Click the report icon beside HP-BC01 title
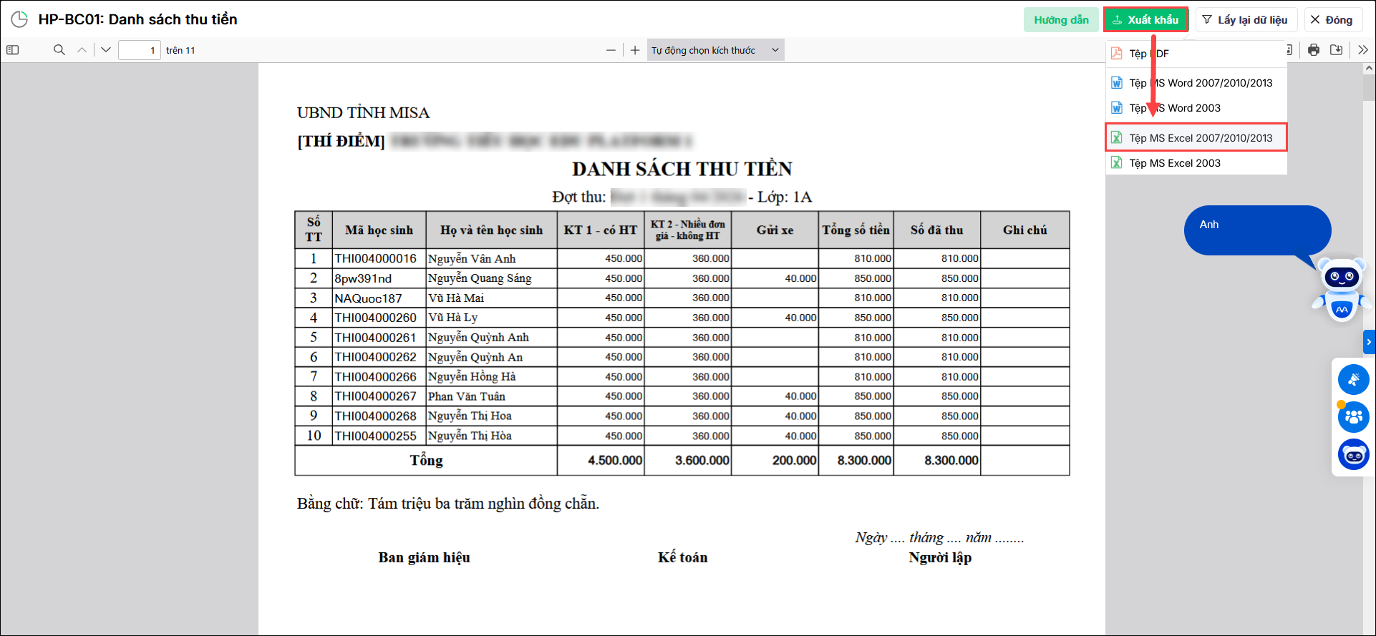Viewport: 1376px width, 636px height. coord(19,19)
